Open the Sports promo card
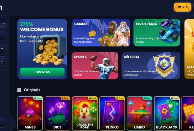 pyautogui.click(x=95, y=65)
